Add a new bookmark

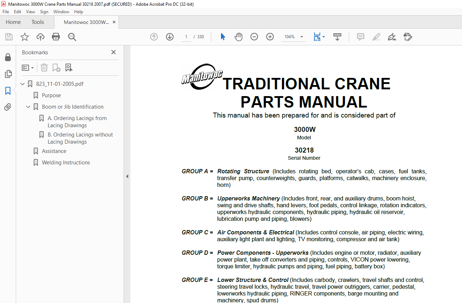click(56, 68)
